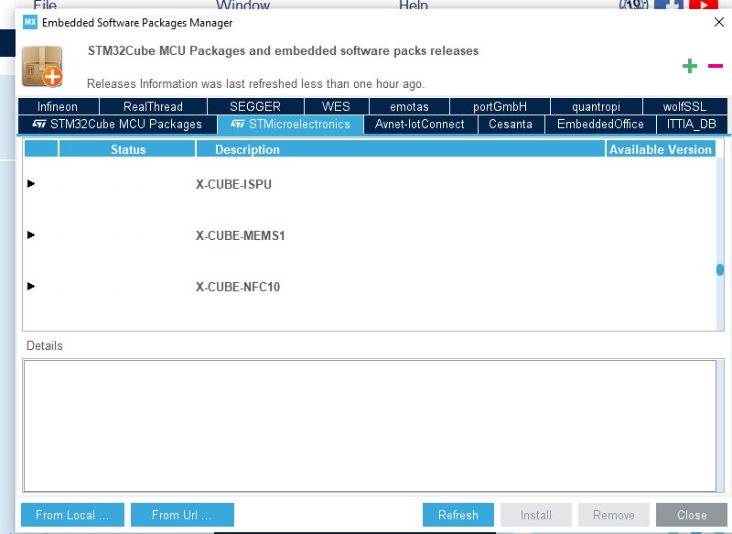
Task: Click the greyed Remove button
Action: coord(614,515)
